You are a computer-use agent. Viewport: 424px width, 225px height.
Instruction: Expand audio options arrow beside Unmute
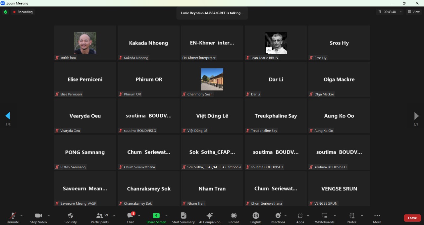coord(22,215)
